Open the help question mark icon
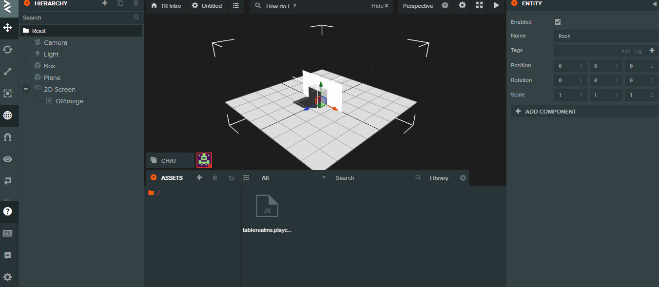This screenshot has width=659, height=287. pos(8,211)
